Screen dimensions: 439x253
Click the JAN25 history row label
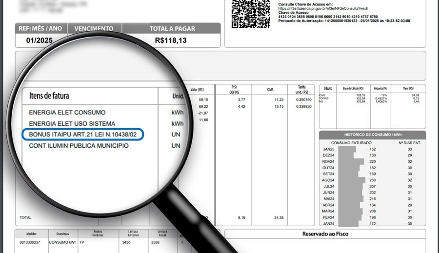click(x=329, y=150)
